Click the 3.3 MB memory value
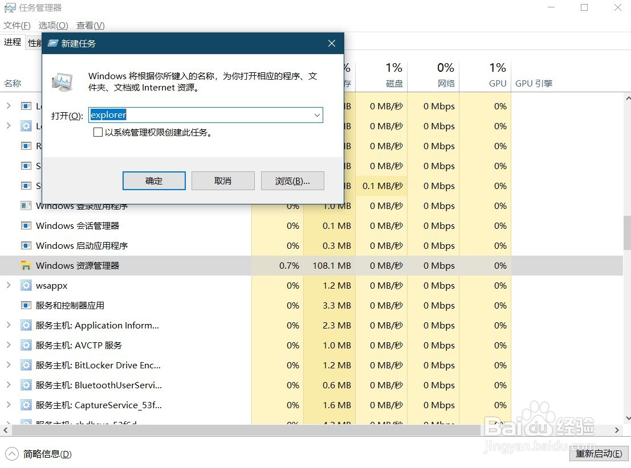 pos(337,306)
